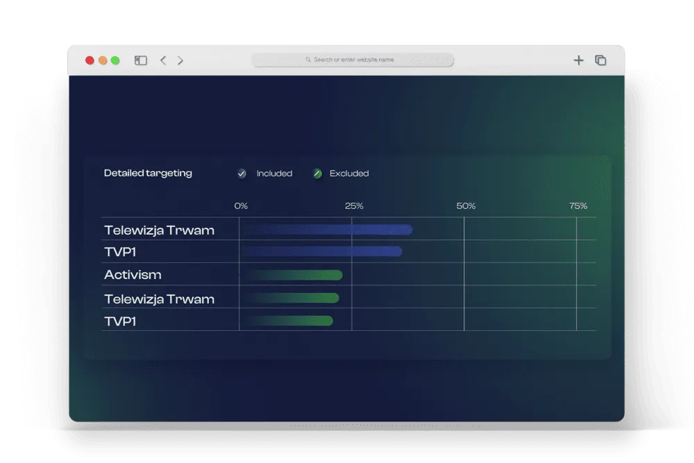Click the magnifier icon in address bar
The image size is (694, 463).
308,60
